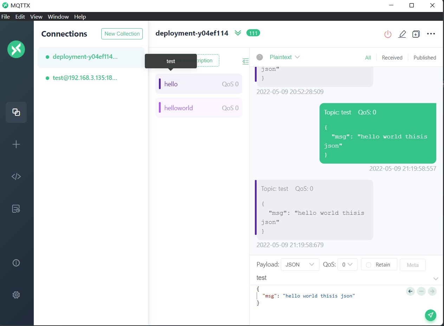Open the Plaintext format dropdown
The width and height of the screenshot is (444, 326).
(x=285, y=57)
